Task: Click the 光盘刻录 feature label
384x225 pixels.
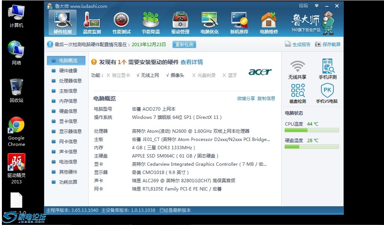Action: tap(204, 75)
